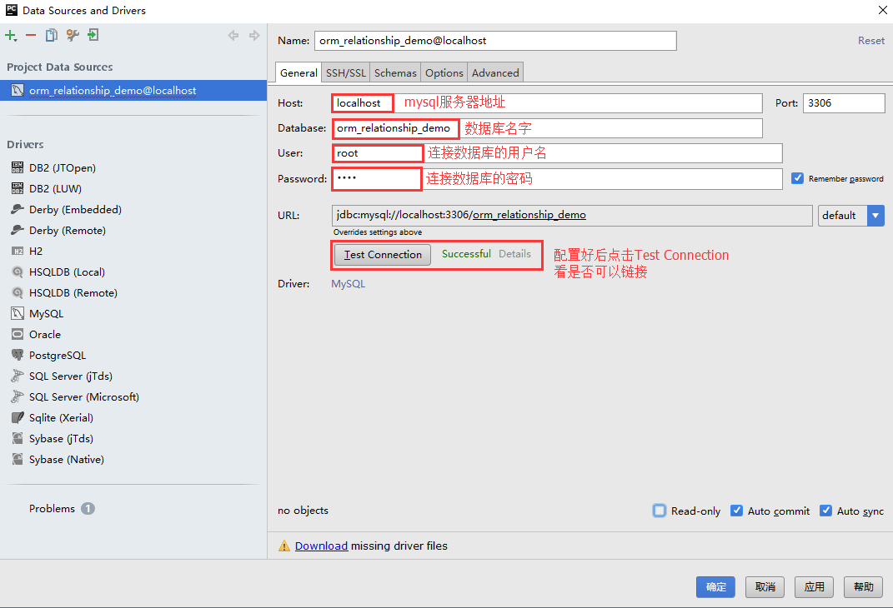Select orm_relationship_demo@localhost in Project Data Sources
The image size is (893, 608).
click(113, 91)
